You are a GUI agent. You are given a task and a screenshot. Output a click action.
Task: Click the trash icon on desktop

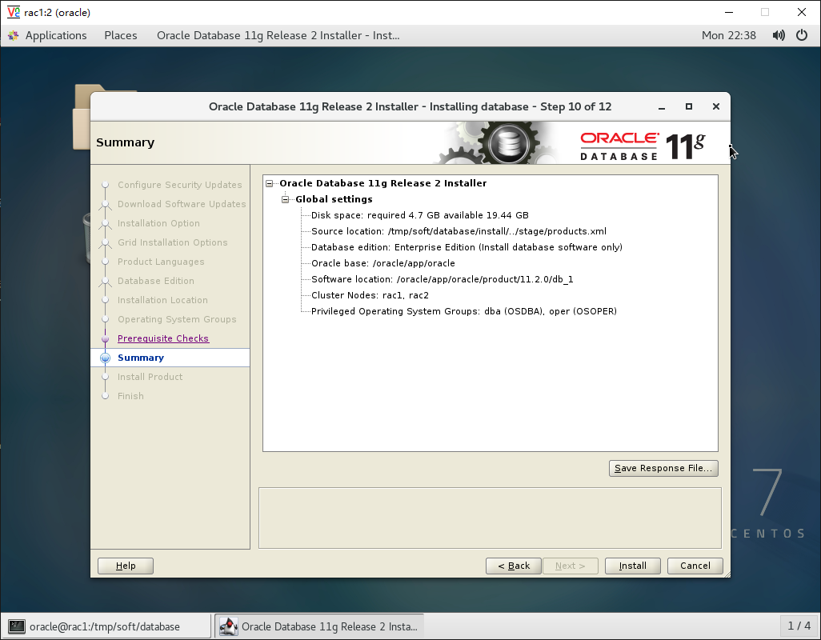coord(87,238)
